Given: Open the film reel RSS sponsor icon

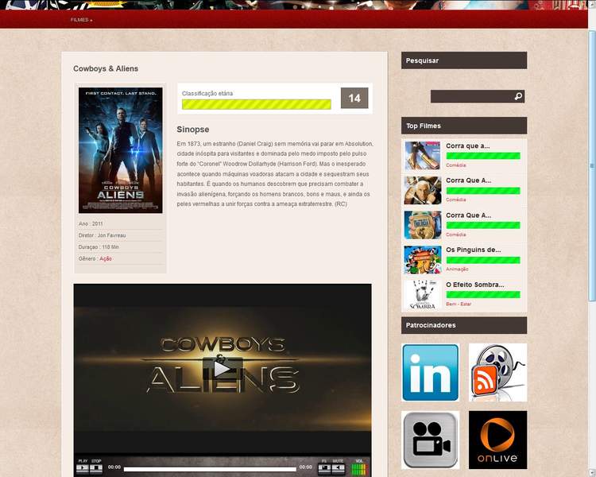Looking at the screenshot, I should 498,372.
